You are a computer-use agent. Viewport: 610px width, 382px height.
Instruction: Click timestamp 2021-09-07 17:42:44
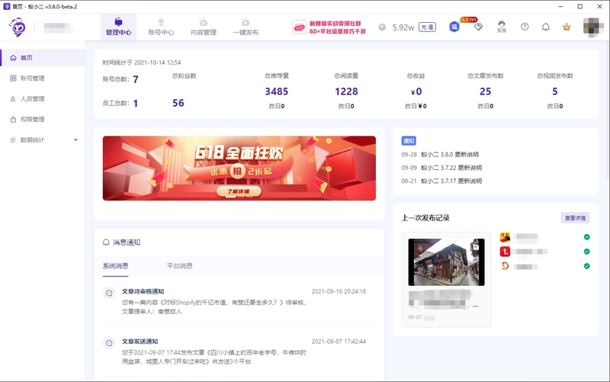tap(339, 342)
